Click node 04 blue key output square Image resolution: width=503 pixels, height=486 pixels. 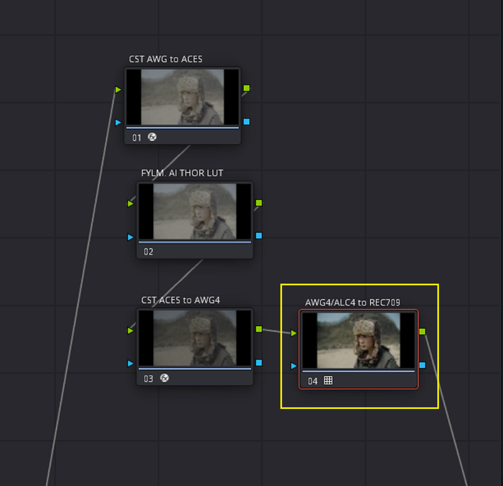[x=422, y=365]
